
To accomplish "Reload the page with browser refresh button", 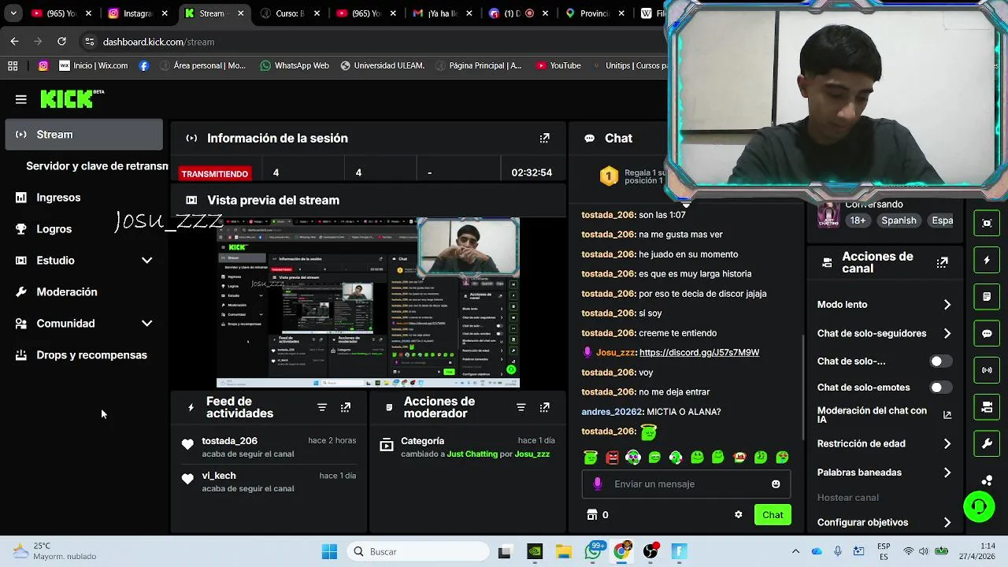I will 61,42.
